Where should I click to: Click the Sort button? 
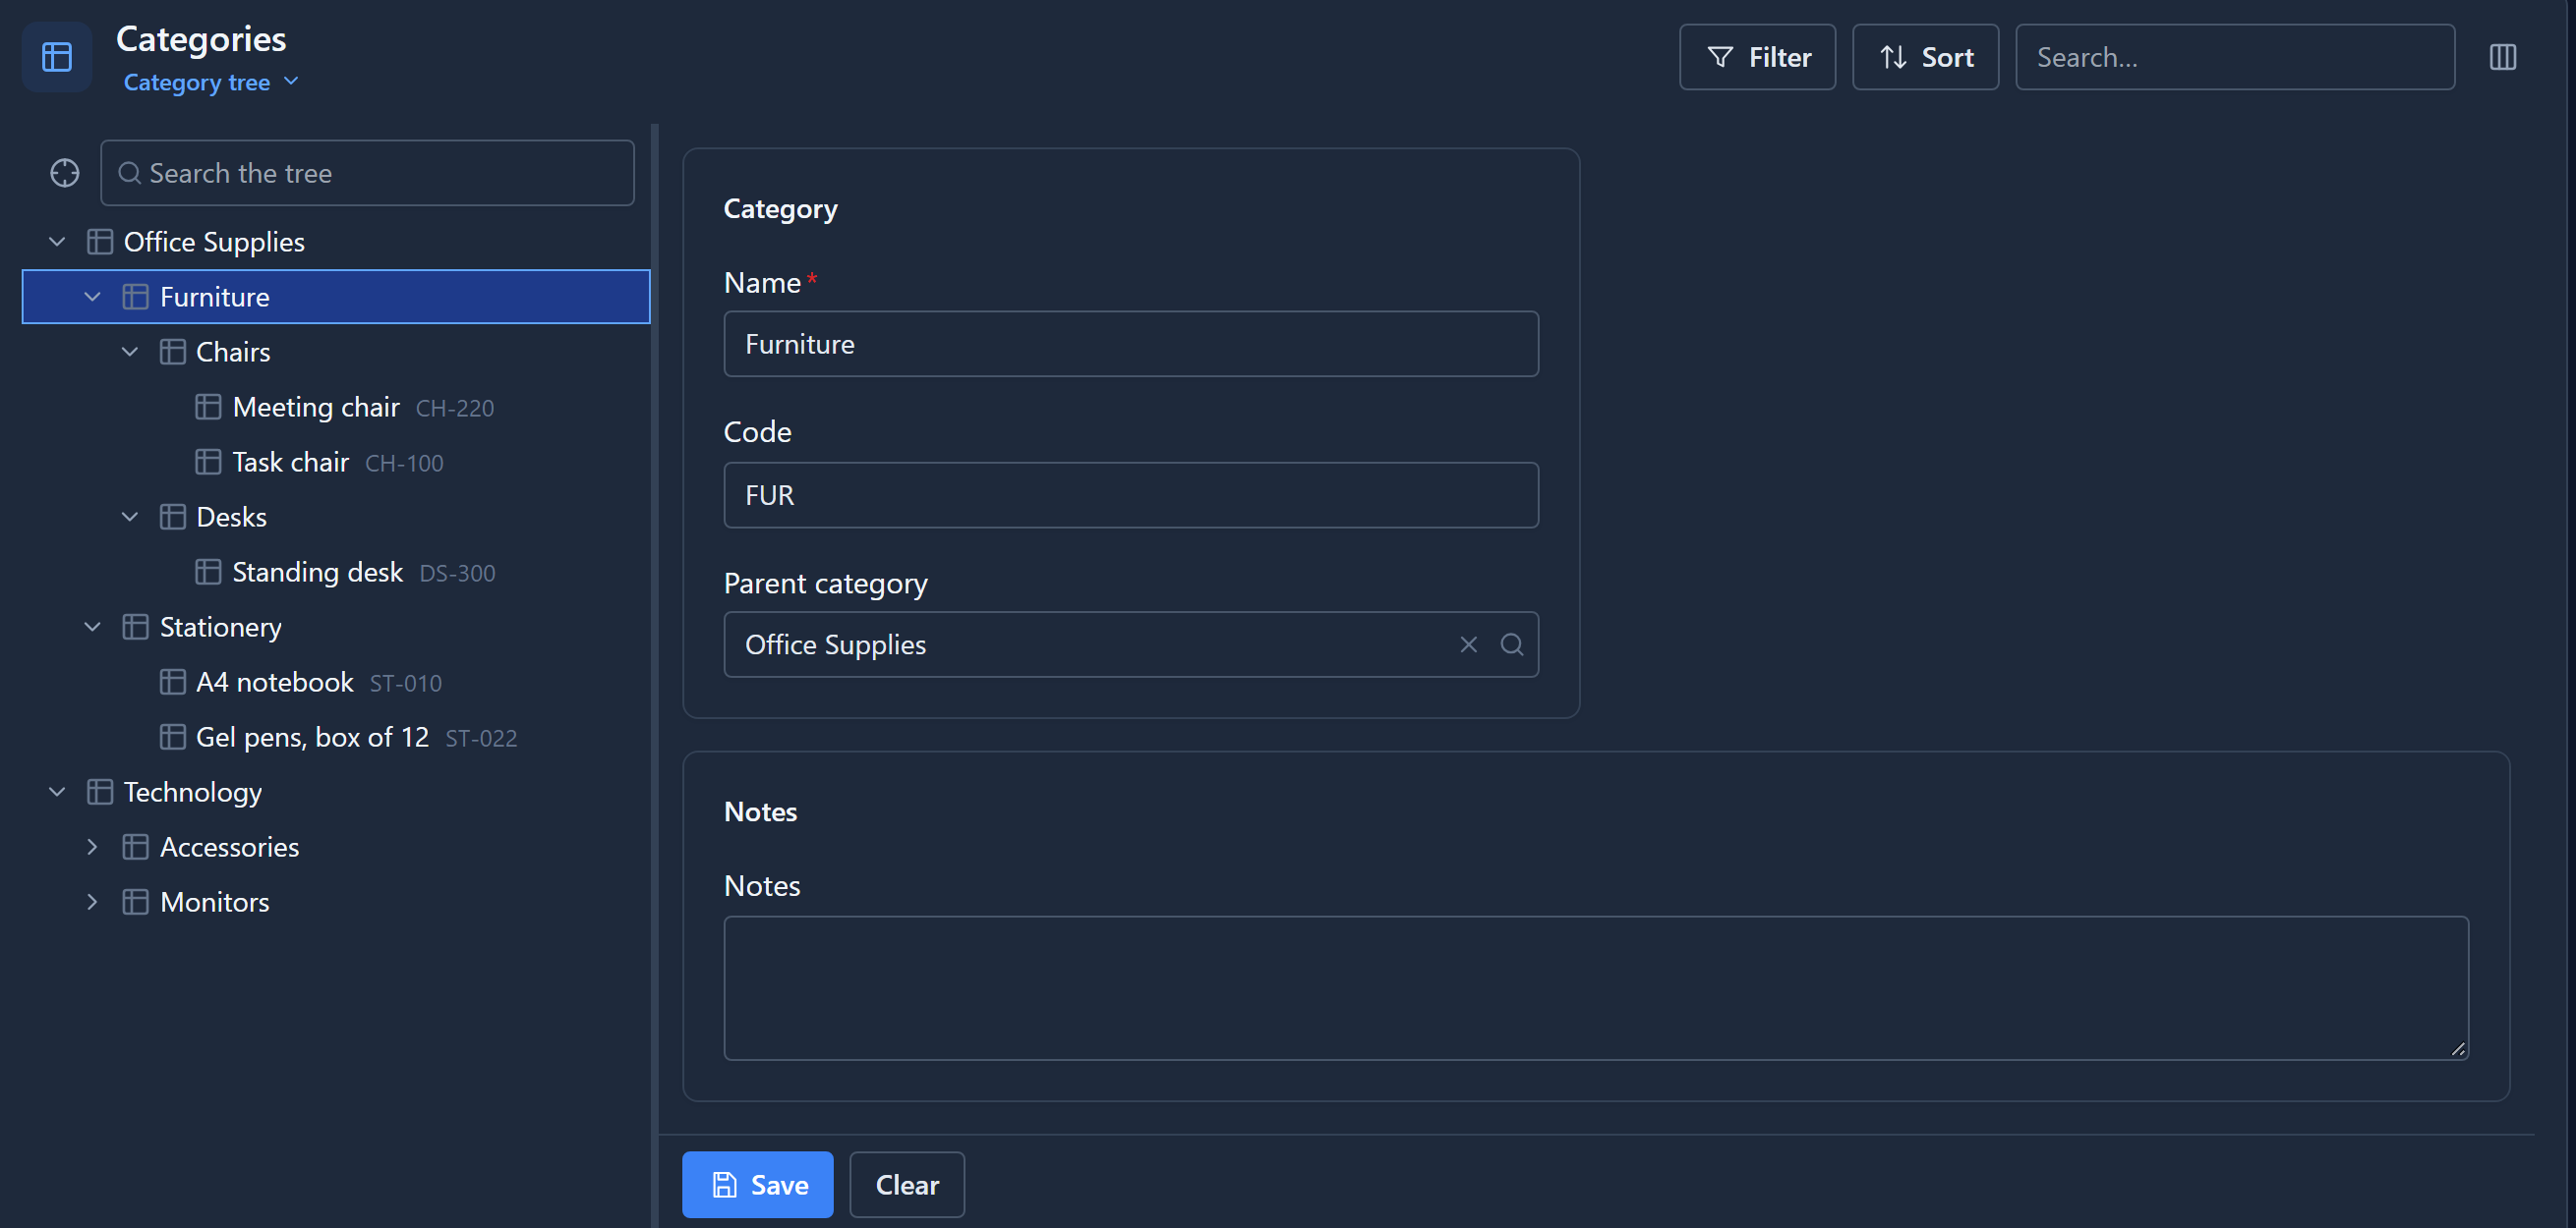click(x=1925, y=57)
